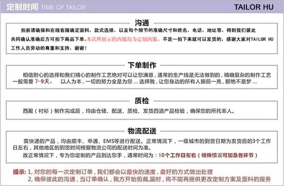Viewport: 284px width, 186px height.
Task: Select the 下单制作 section heading
Action: pyautogui.click(x=142, y=65)
